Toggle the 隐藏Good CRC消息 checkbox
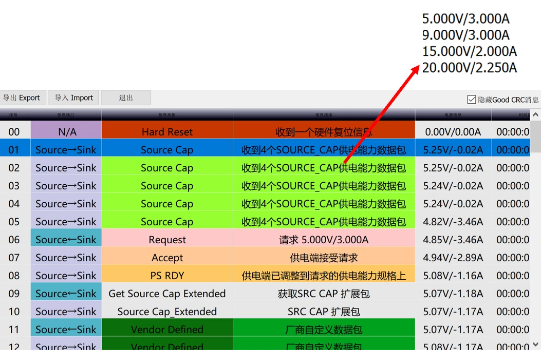 click(x=472, y=100)
